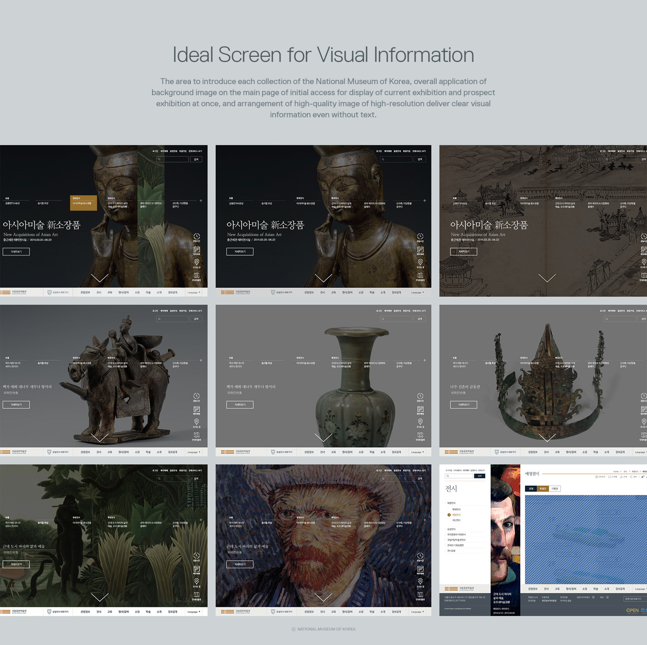The width and height of the screenshot is (647, 645).
Task: Click the calendar icon on the celadon vase mockup
Action: pos(420,409)
